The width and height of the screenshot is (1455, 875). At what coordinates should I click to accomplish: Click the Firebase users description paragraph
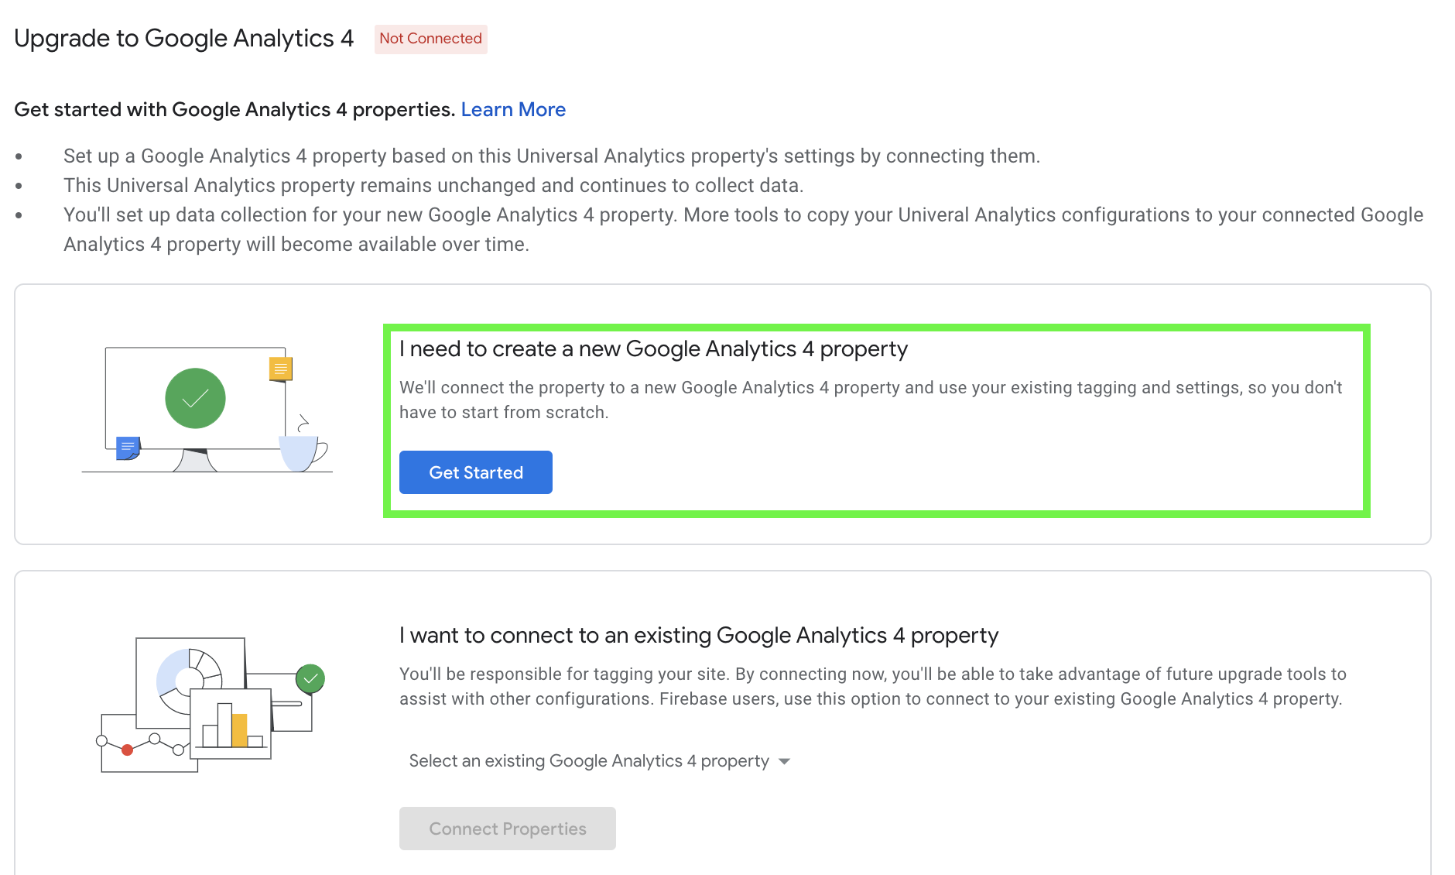click(x=873, y=686)
